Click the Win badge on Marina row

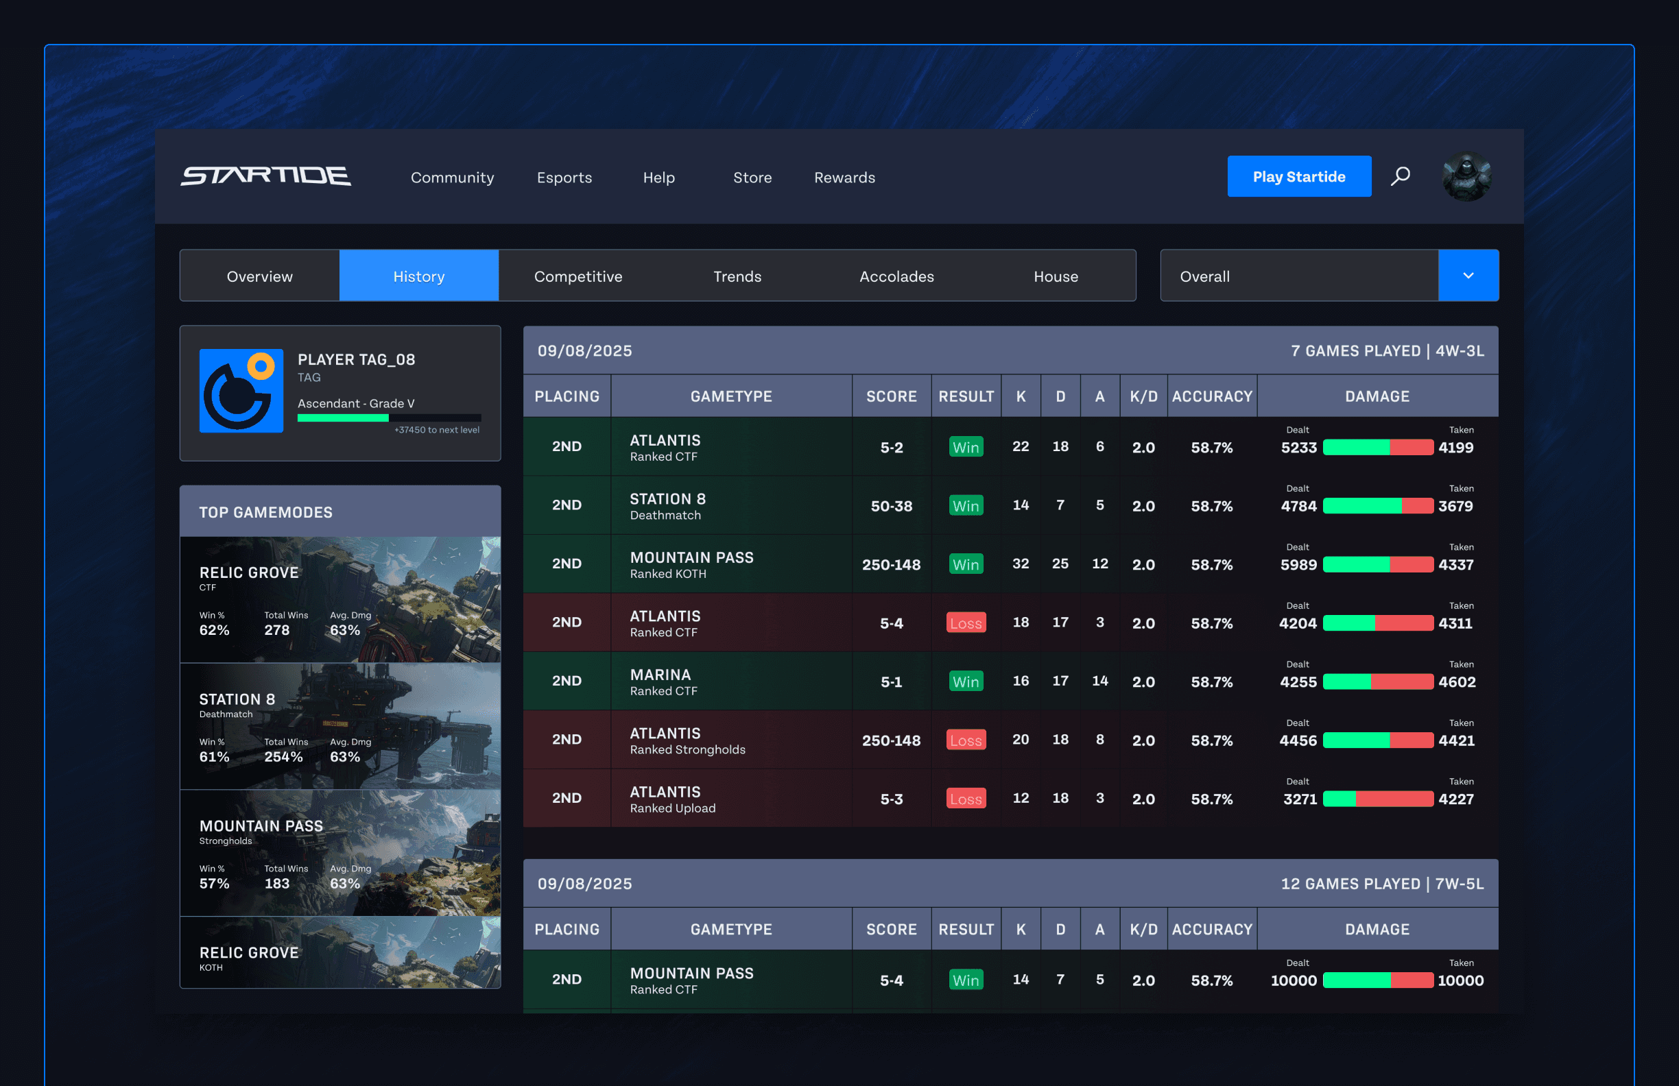click(x=966, y=682)
